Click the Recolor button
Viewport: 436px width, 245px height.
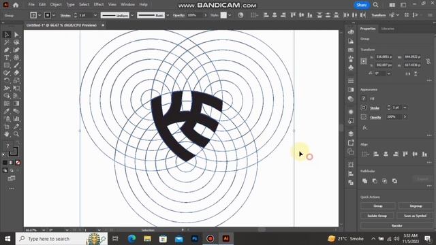tap(396, 225)
